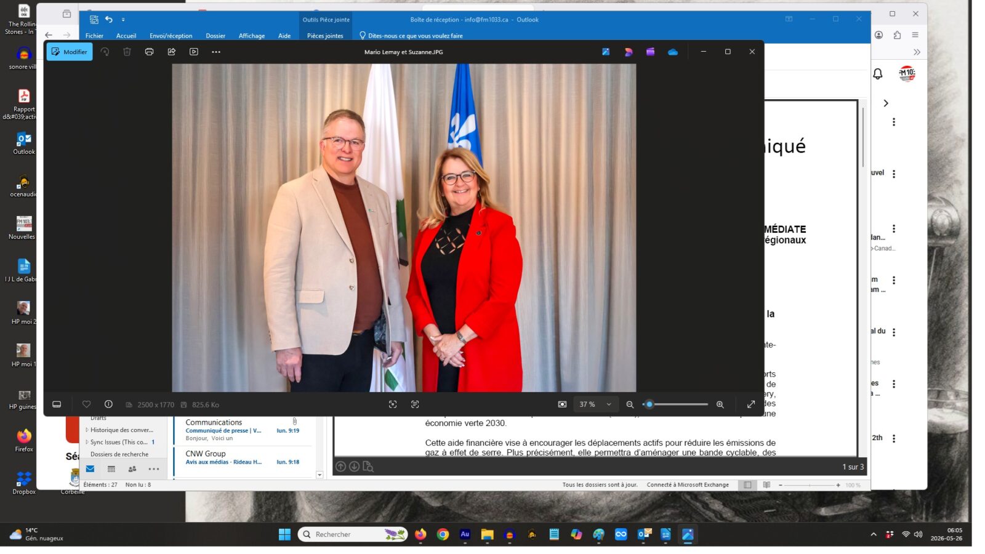Open the OneDrive cloud icon in Photos
Viewport: 985px width, 554px height.
pos(673,52)
